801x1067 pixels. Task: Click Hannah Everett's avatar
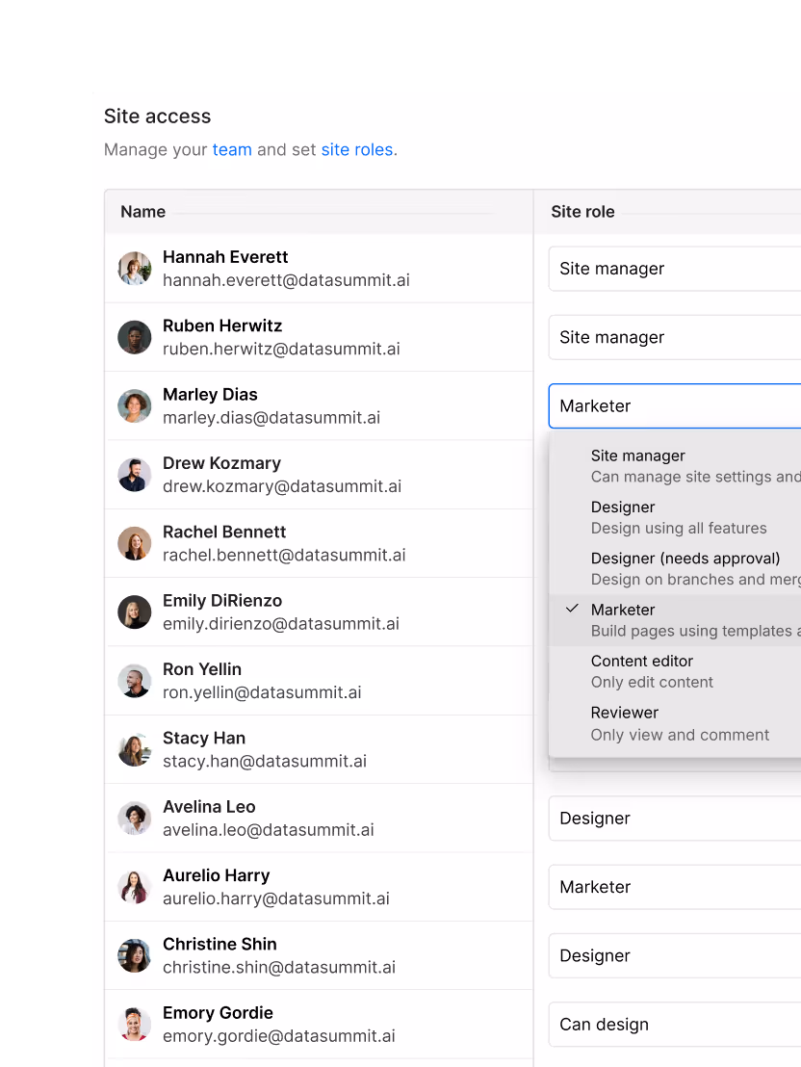[x=135, y=269]
